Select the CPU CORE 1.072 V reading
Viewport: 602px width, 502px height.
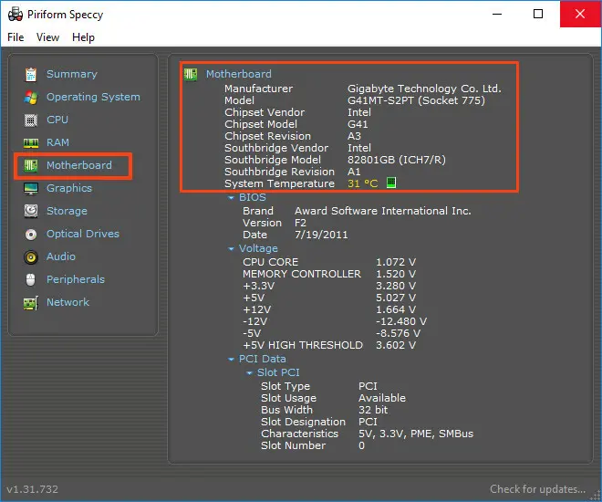point(396,262)
